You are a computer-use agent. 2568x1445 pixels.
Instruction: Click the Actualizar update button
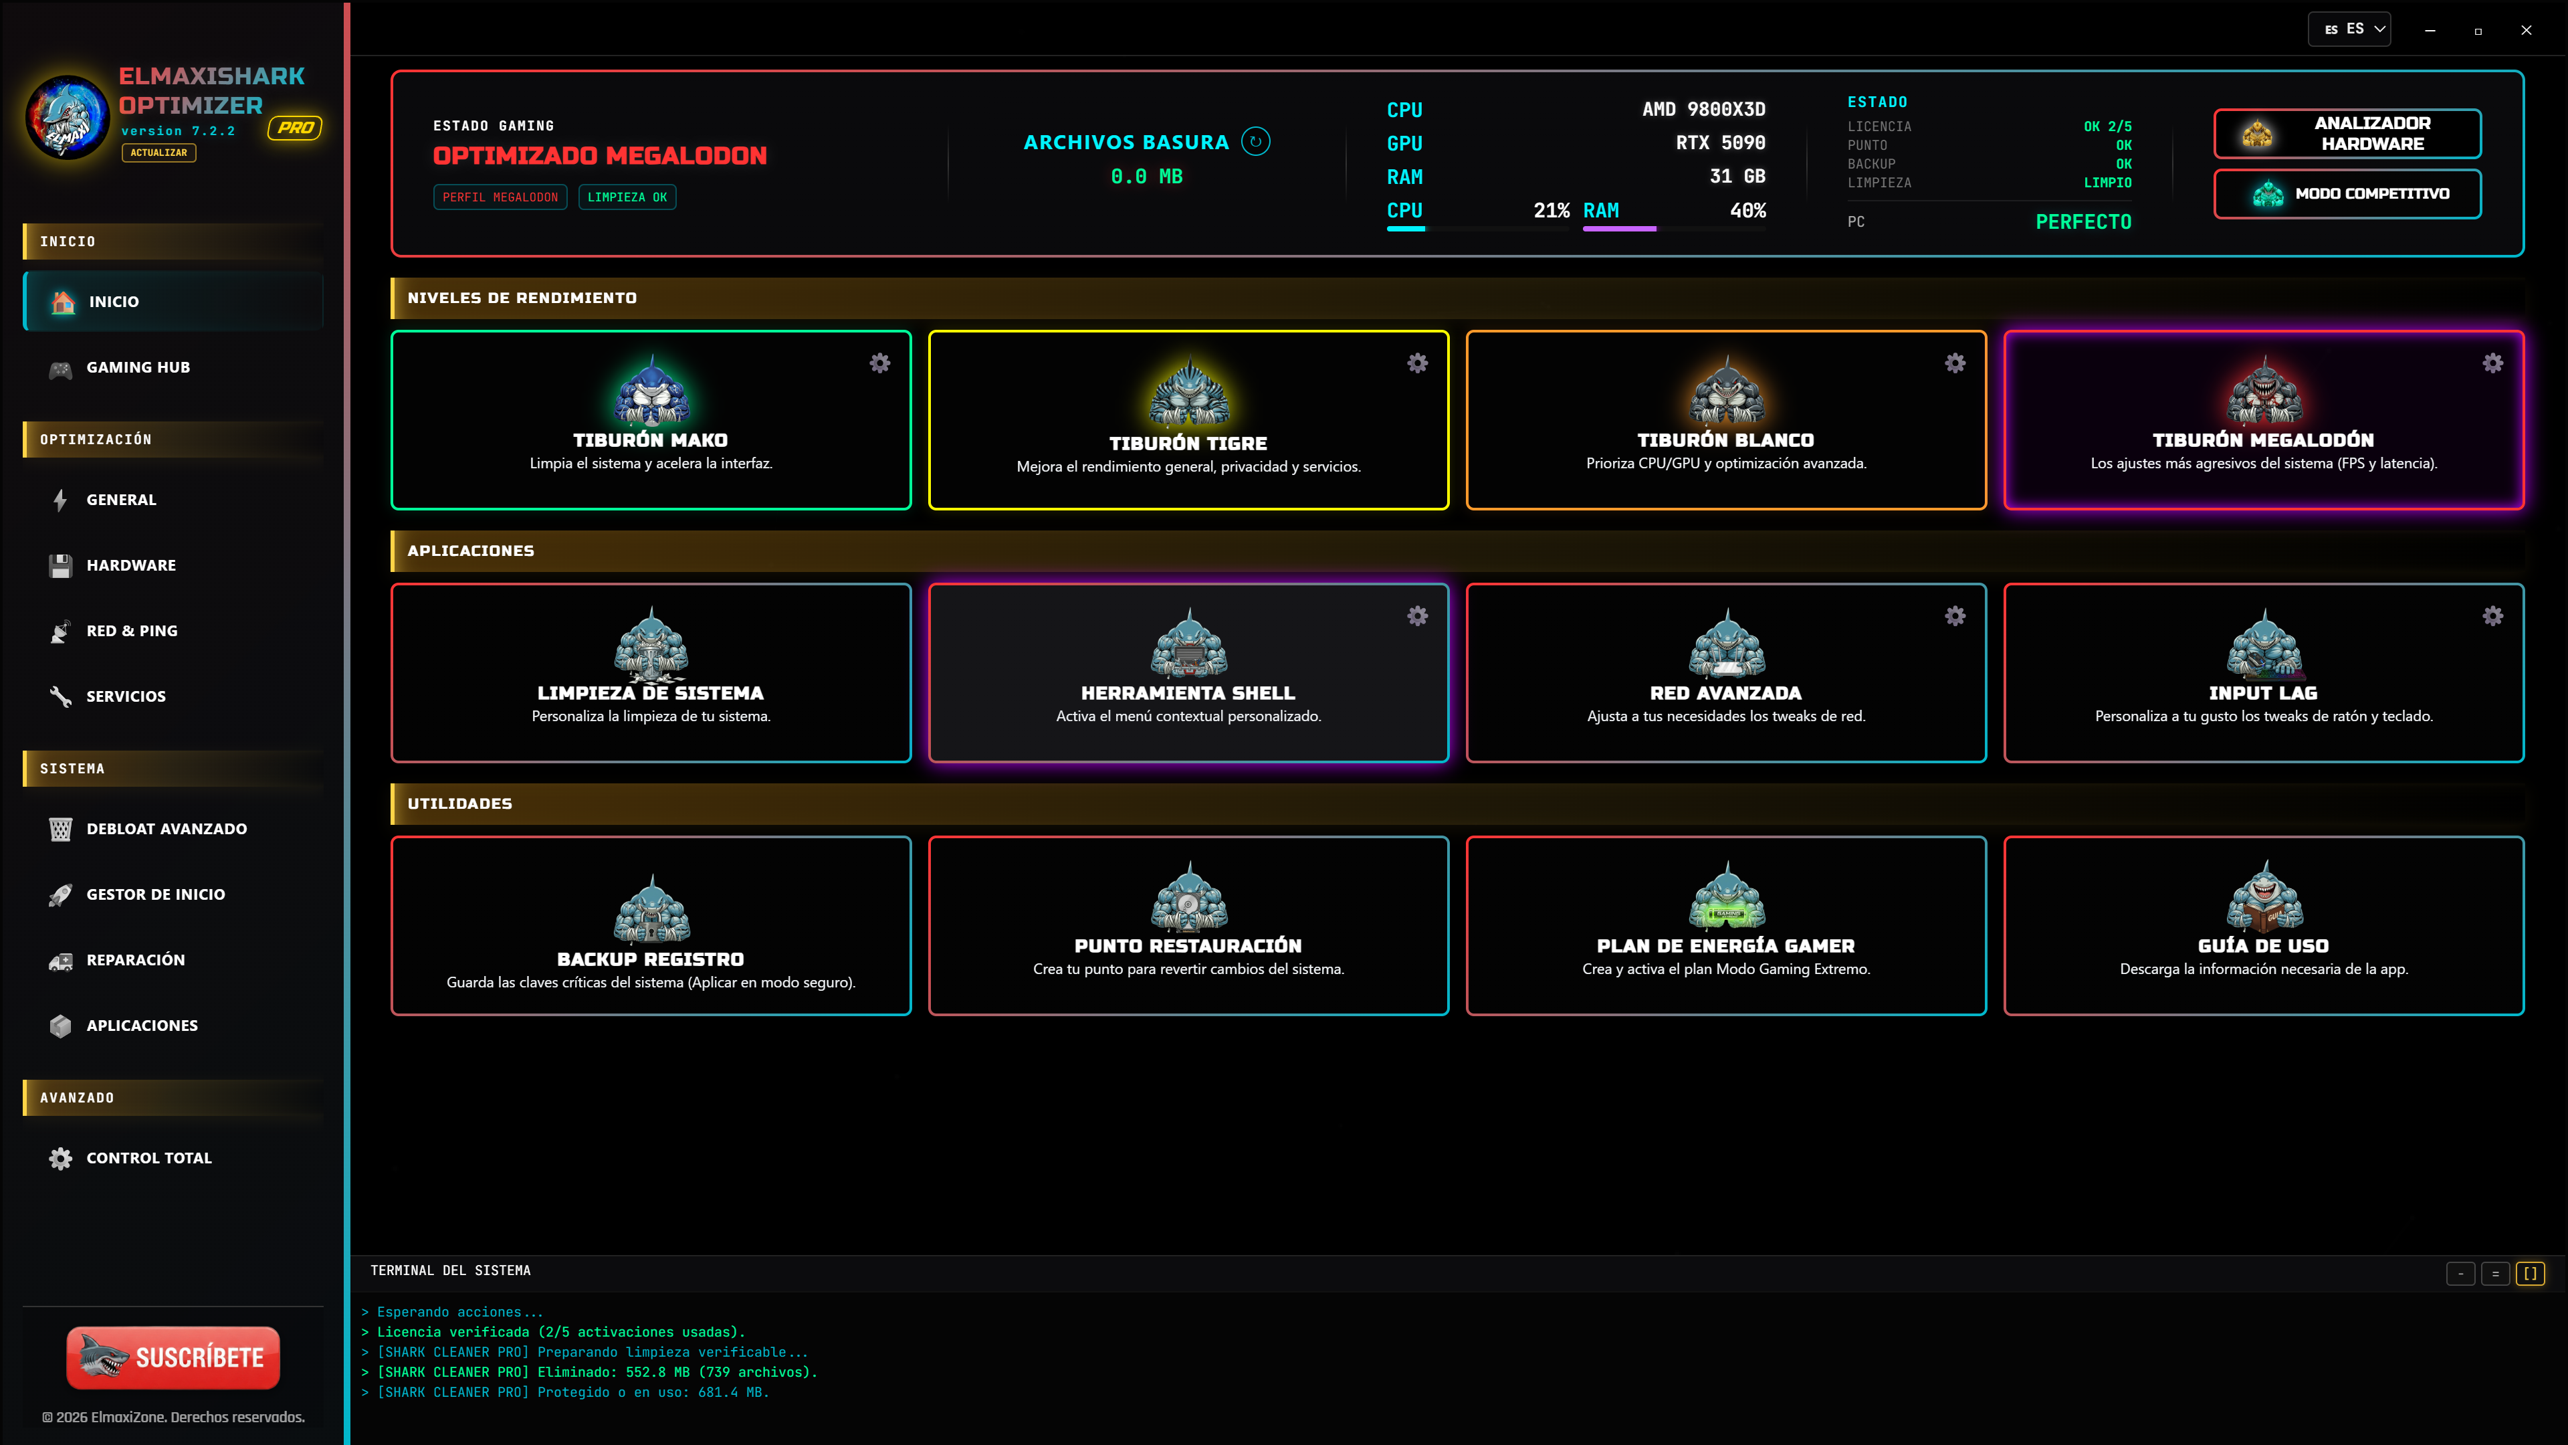click(x=158, y=153)
